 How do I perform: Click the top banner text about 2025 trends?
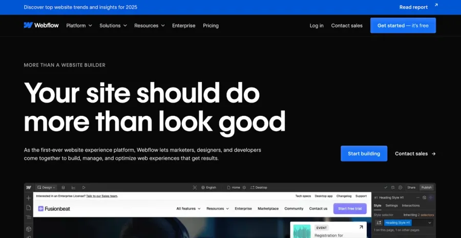point(80,7)
